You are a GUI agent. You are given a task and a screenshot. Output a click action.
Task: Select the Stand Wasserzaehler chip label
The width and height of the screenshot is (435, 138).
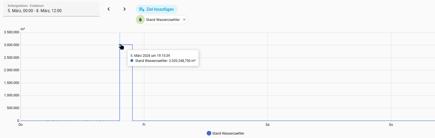pyautogui.click(x=162, y=20)
